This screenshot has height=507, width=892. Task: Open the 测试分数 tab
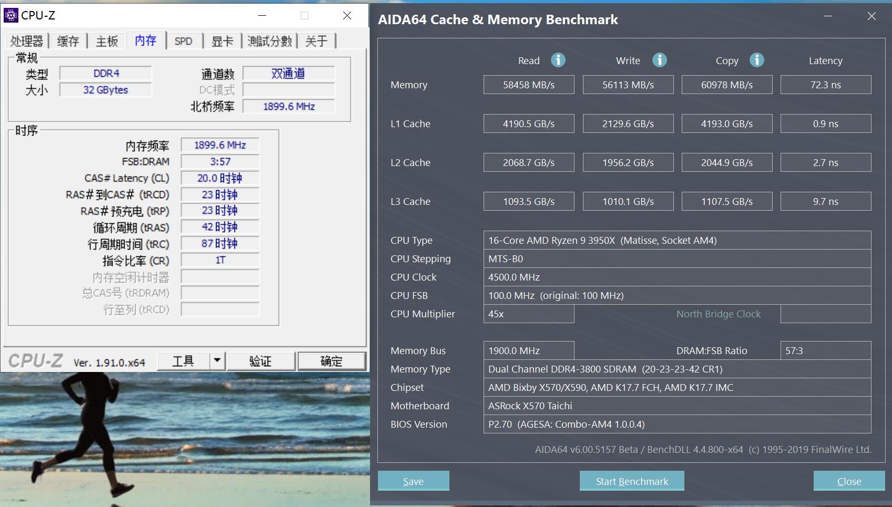tap(269, 41)
